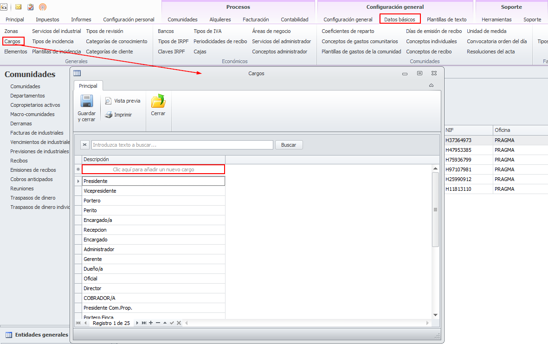
Task: Click the edit record triangle in the navigator
Action: [165, 323]
